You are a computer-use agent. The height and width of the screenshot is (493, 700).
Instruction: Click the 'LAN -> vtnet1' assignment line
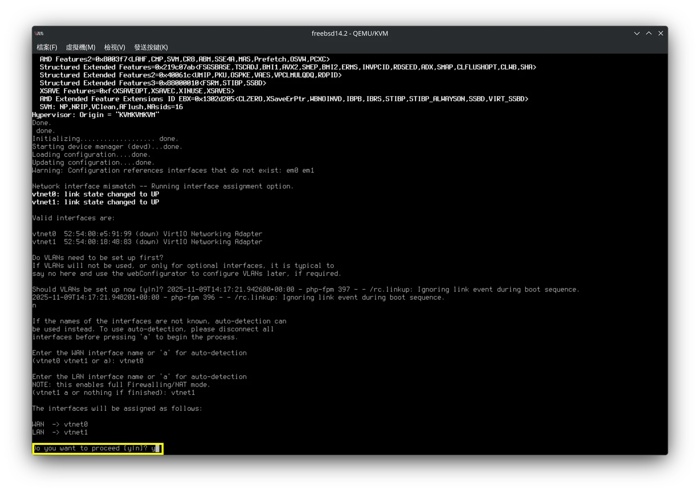tap(60, 432)
